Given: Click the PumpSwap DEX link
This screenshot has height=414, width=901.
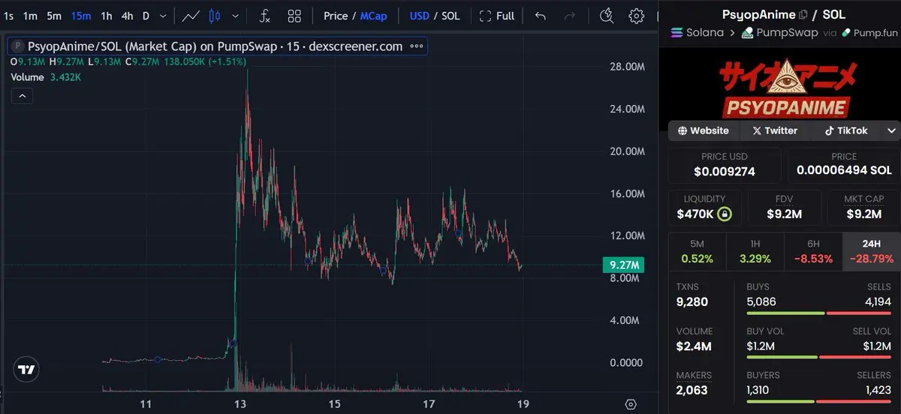Looking at the screenshot, I should coord(780,32).
